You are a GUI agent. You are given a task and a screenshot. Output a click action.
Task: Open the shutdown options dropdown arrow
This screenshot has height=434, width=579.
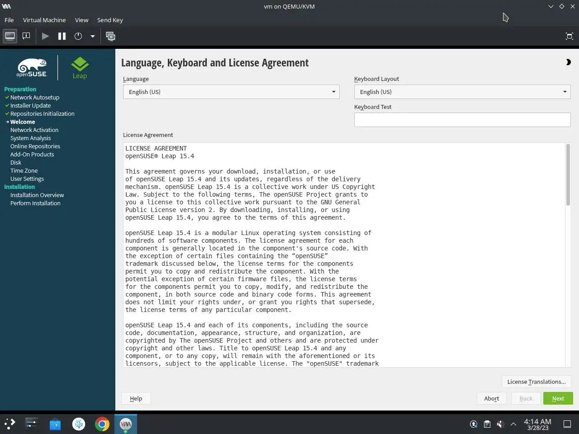92,36
